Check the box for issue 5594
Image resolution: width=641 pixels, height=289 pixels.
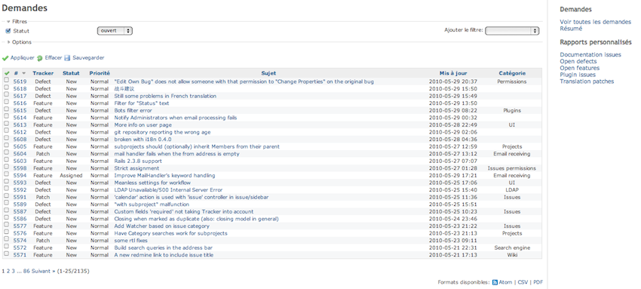coord(6,174)
